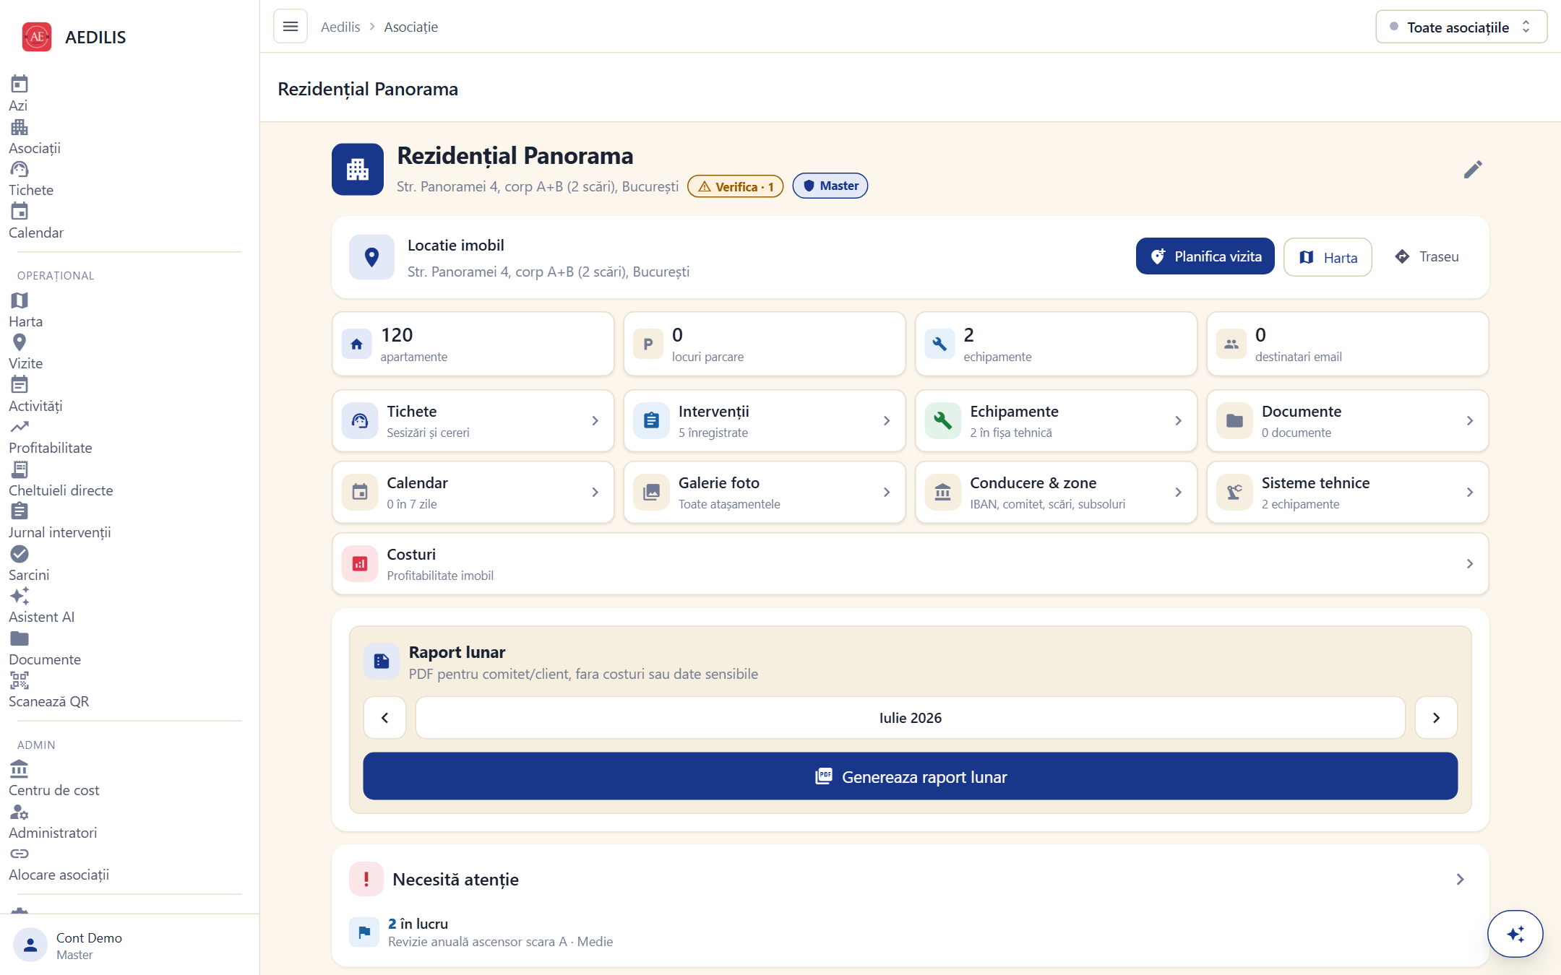Open the Sarcini checkmark item
1561x975 pixels.
pyautogui.click(x=29, y=564)
